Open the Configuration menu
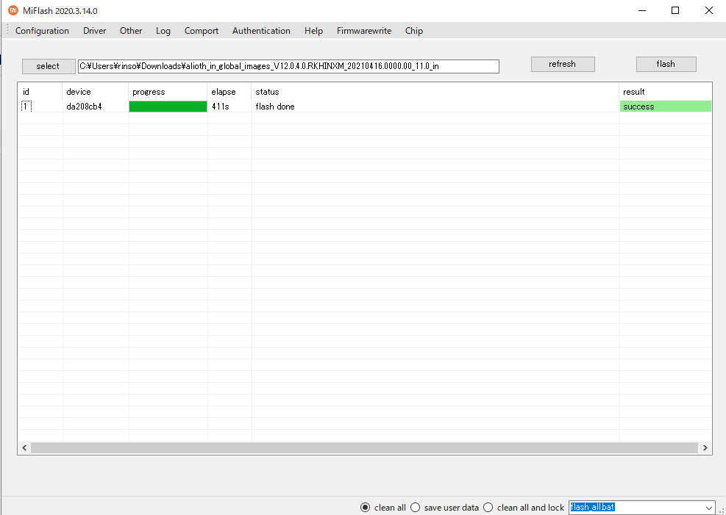This screenshot has width=726, height=515. (42, 31)
